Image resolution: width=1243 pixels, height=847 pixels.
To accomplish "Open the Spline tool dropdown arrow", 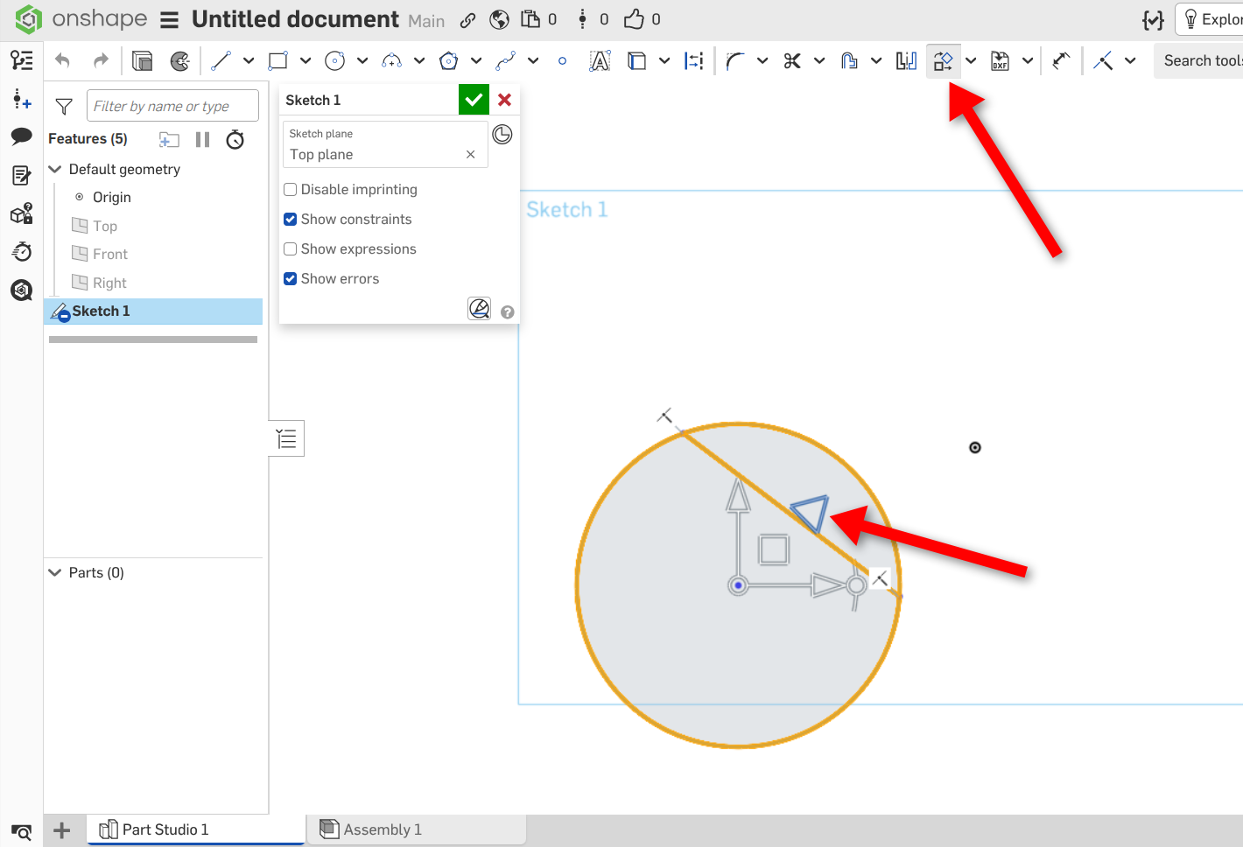I will (533, 60).
